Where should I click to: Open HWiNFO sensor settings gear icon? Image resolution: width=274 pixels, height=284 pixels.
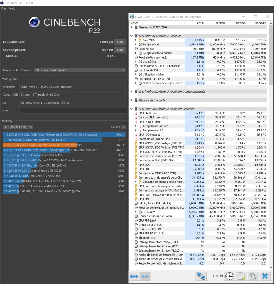[253, 276]
